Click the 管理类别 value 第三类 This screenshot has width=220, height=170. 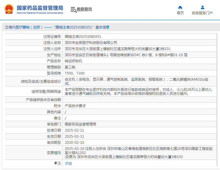(70, 67)
